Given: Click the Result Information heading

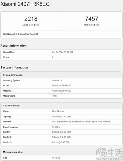Looking at the screenshot, I should click(13, 46).
